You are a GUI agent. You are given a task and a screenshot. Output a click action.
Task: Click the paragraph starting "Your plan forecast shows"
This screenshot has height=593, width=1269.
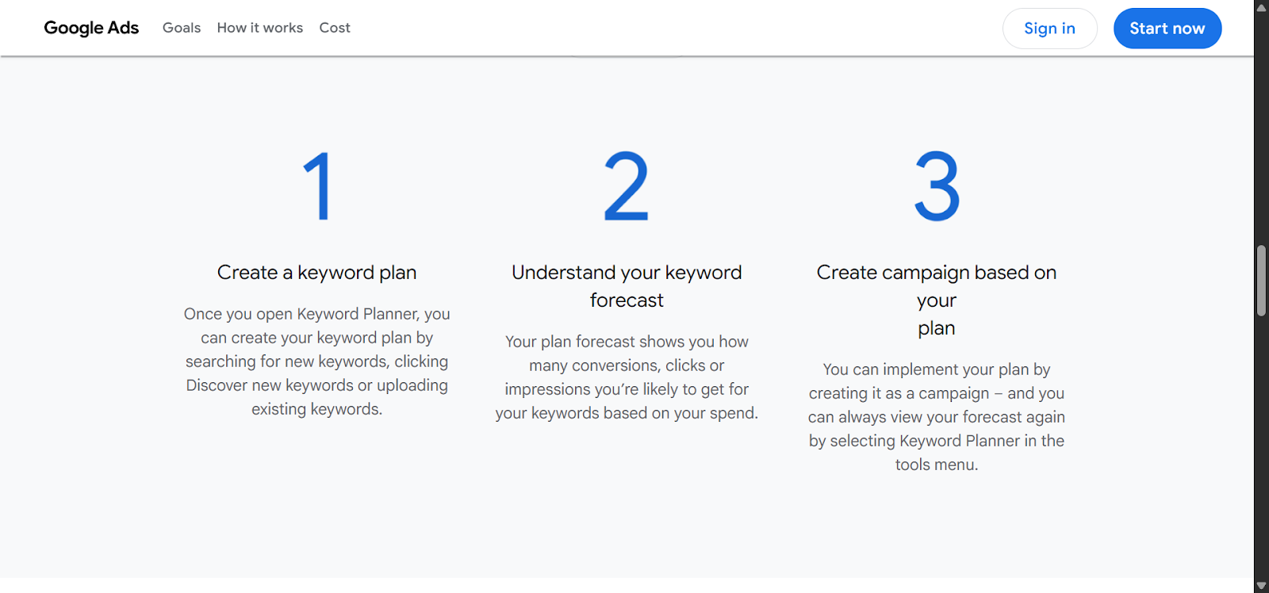(627, 377)
